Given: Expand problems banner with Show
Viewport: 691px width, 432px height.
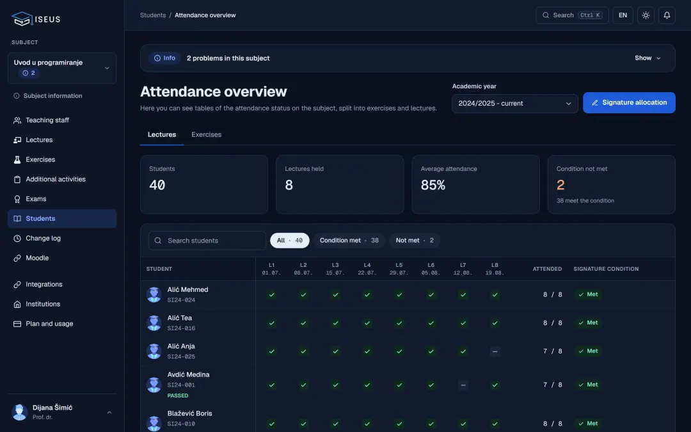Looking at the screenshot, I should [x=647, y=58].
